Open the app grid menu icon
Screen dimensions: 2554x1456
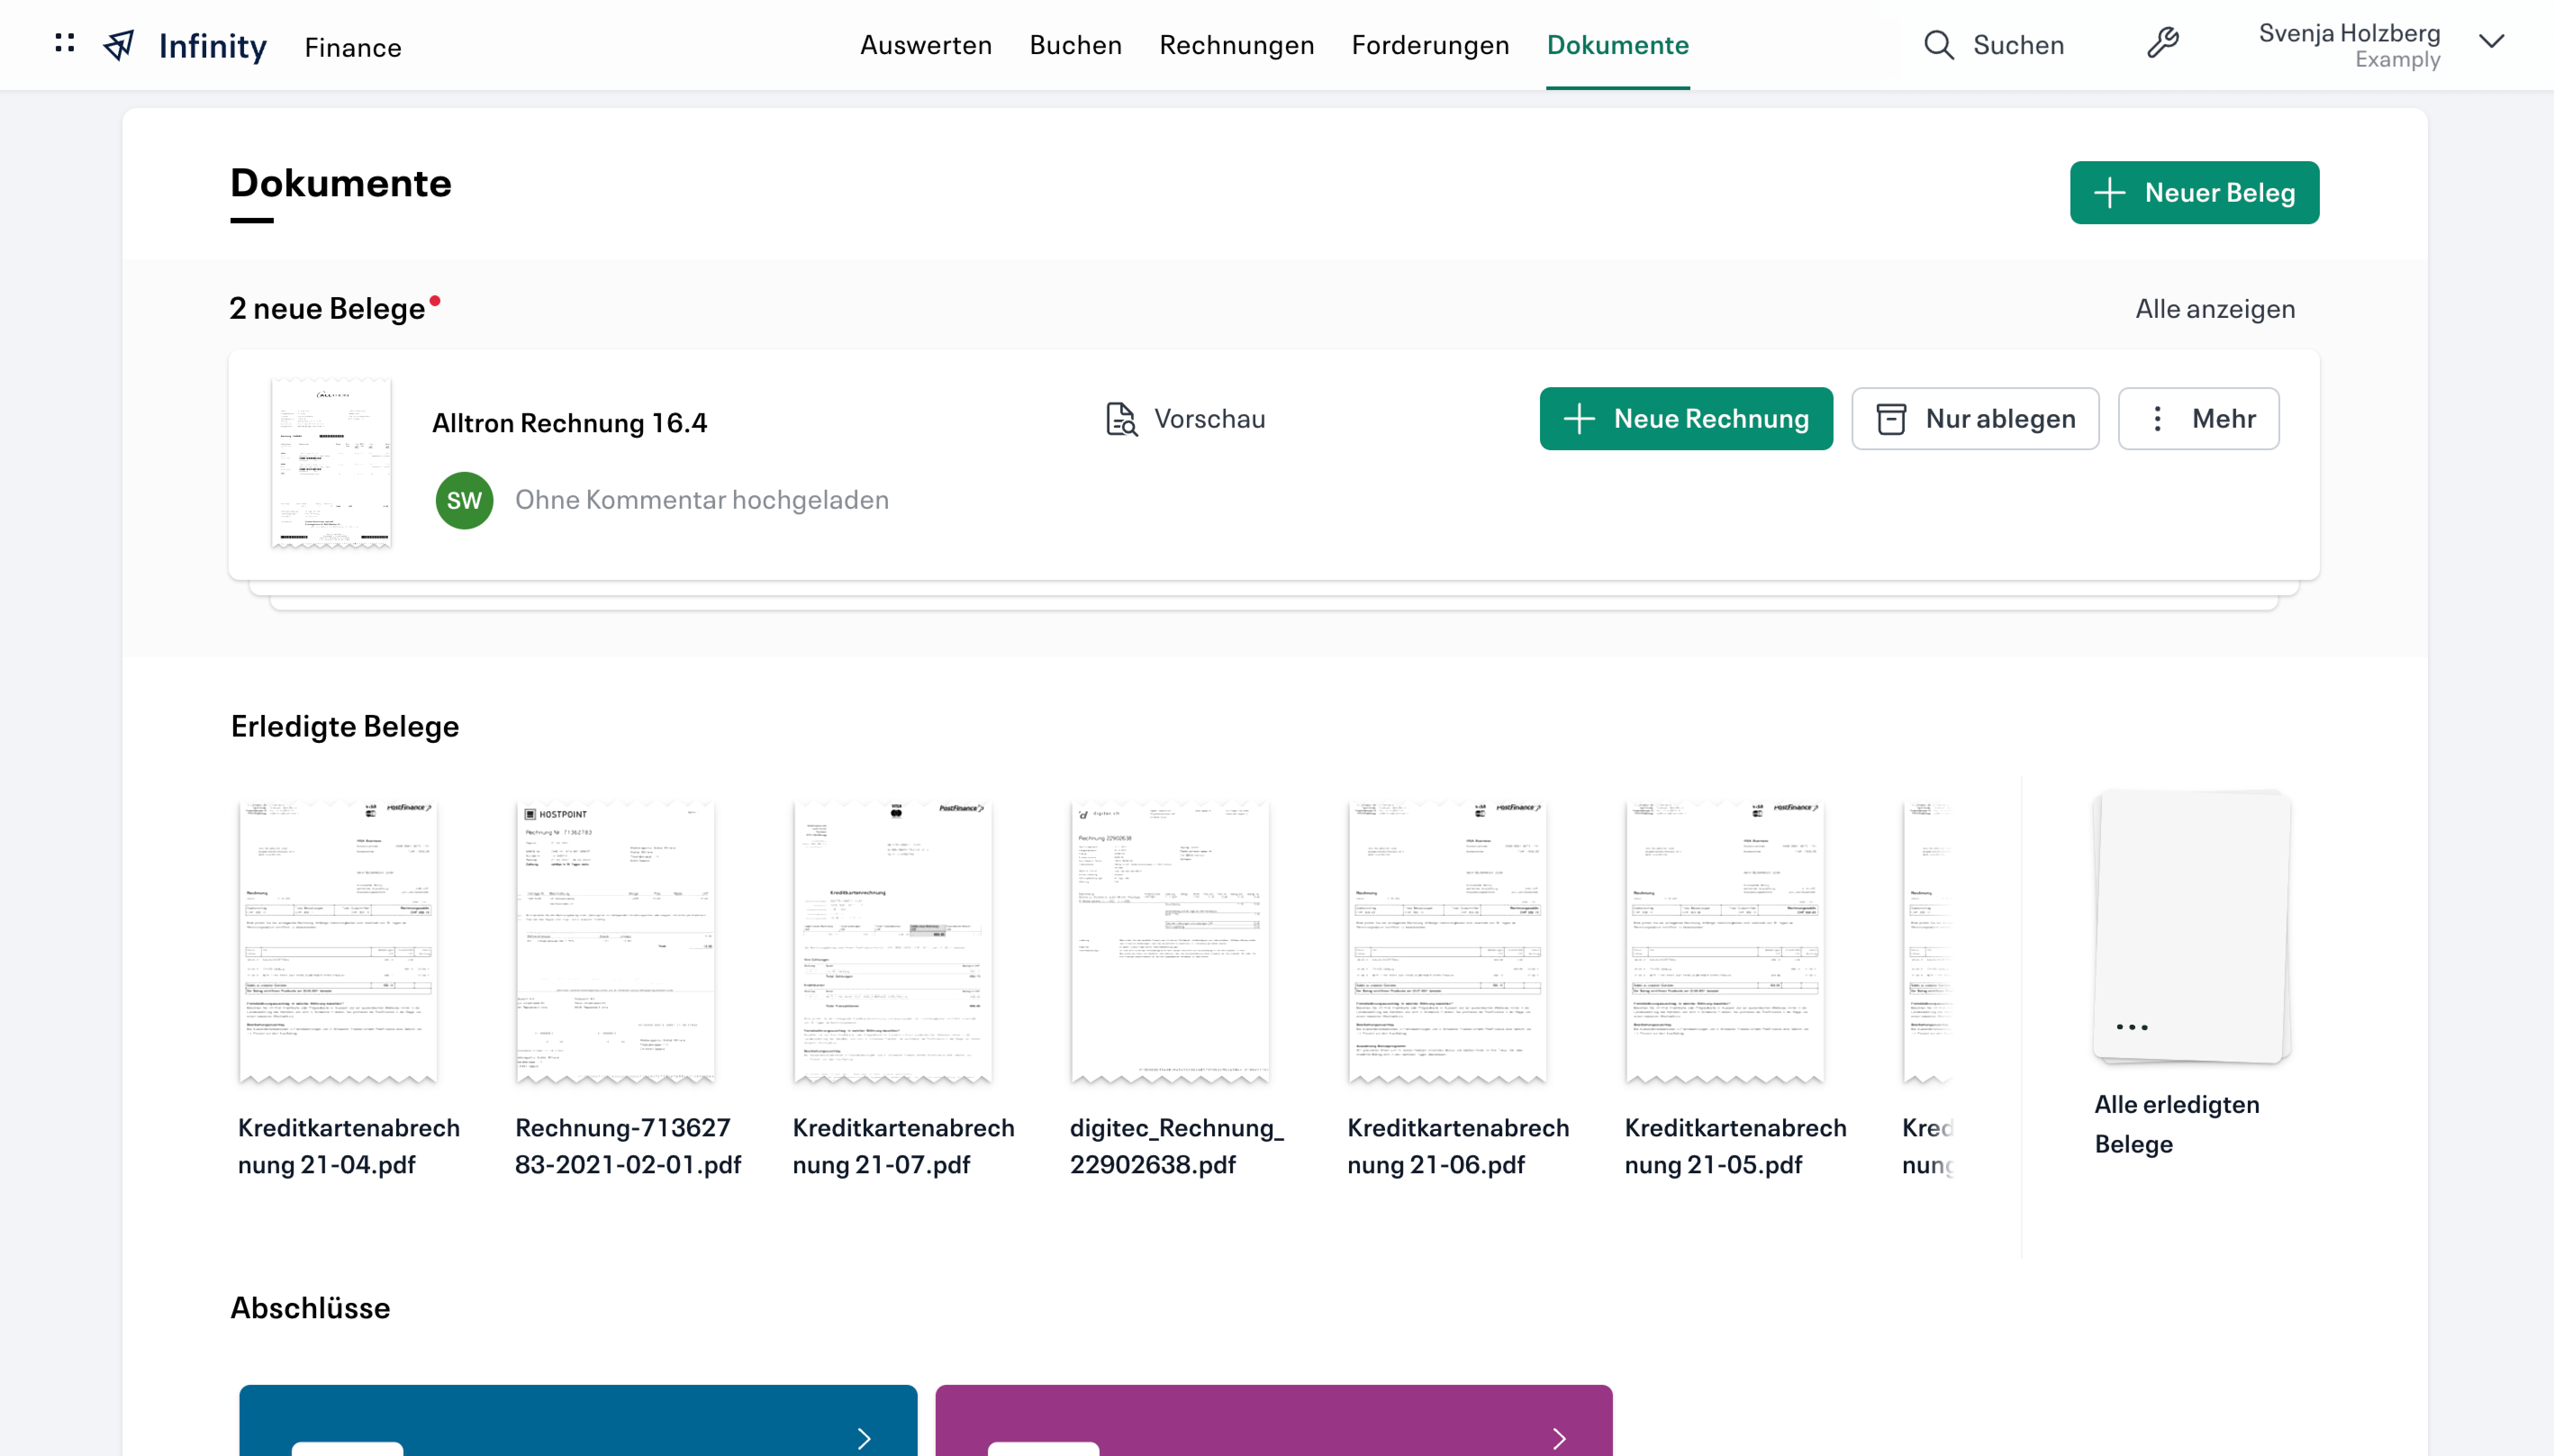point(65,43)
